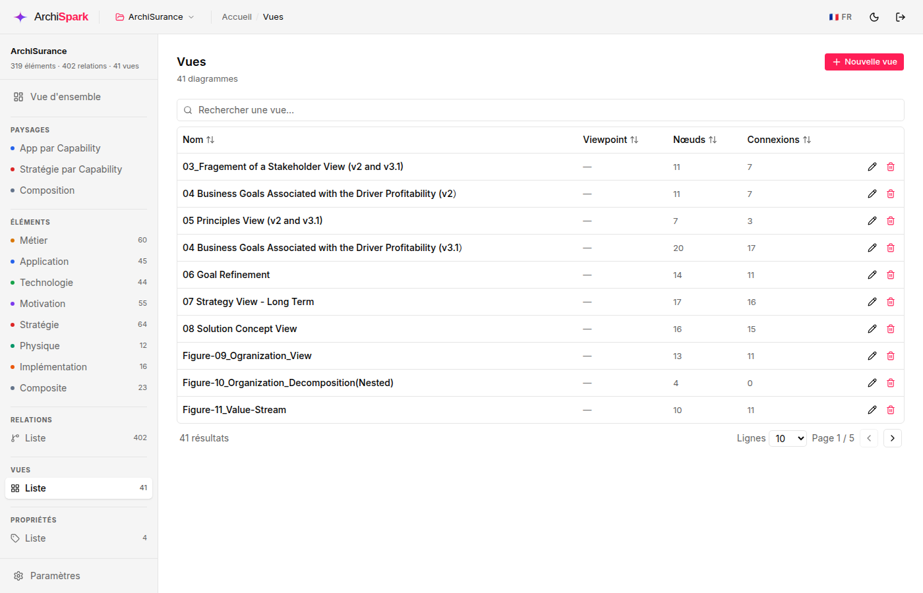Show Physique elements
The height and width of the screenshot is (593, 923).
coord(79,346)
